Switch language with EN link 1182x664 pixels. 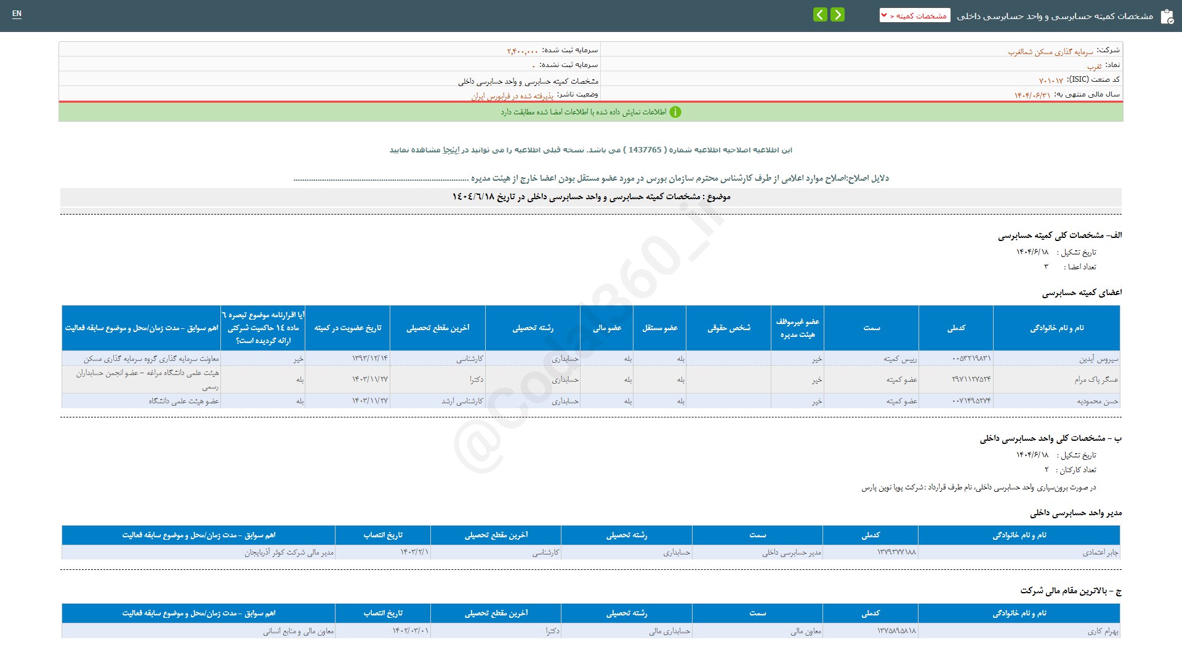point(17,14)
